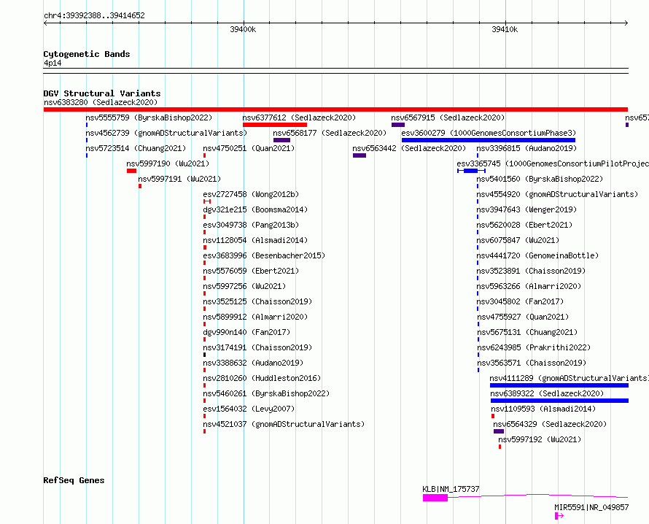Select nsv3388632 (Audano2019) label

253,363
